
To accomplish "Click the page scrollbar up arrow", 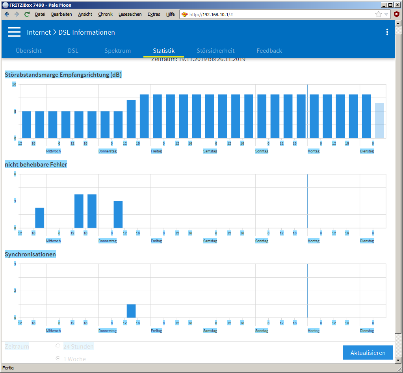I will 398,23.
